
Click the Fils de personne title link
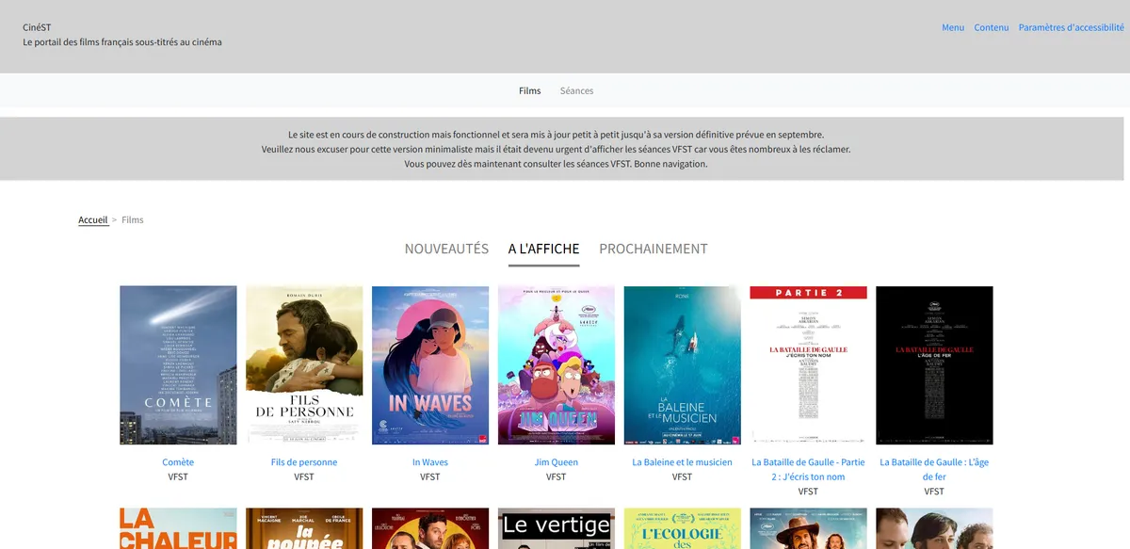[304, 462]
